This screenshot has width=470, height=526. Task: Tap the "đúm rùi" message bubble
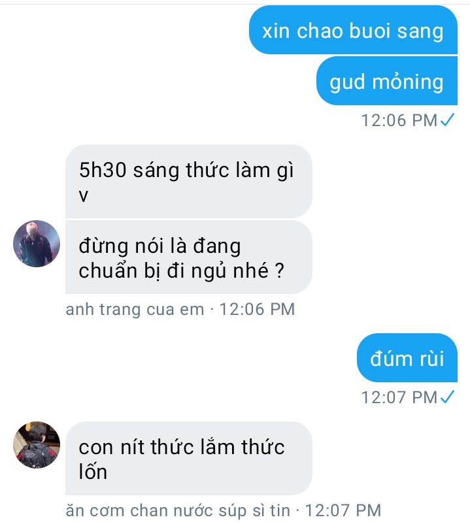point(407,358)
